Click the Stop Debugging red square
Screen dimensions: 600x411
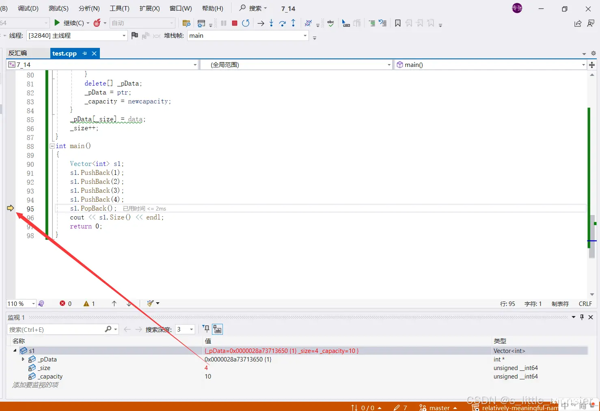pos(235,23)
